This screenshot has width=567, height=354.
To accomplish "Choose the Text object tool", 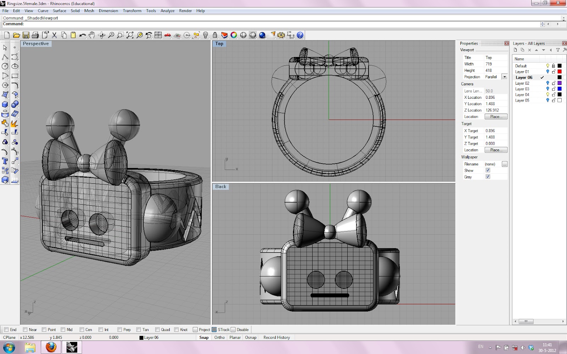I will click(5, 161).
